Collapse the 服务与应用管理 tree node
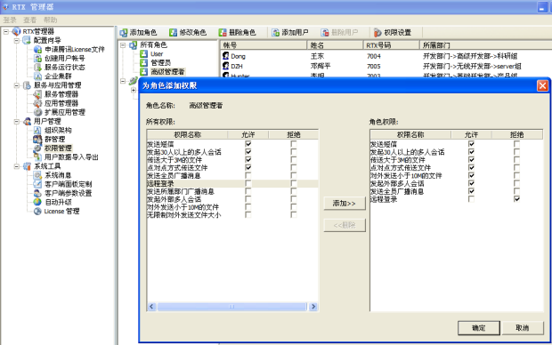552x345 pixels. 17,85
